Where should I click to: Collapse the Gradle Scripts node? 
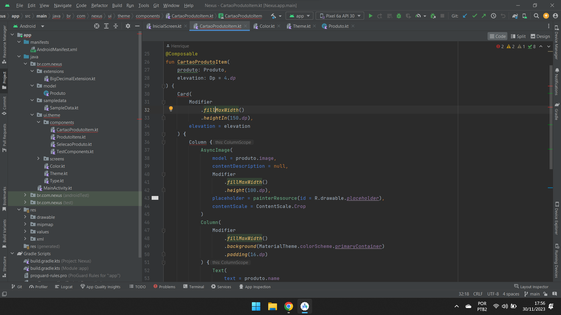[12, 253]
